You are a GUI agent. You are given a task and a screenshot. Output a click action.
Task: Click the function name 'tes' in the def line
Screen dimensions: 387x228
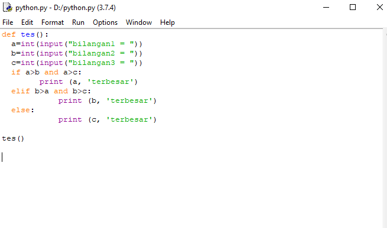tap(28, 34)
